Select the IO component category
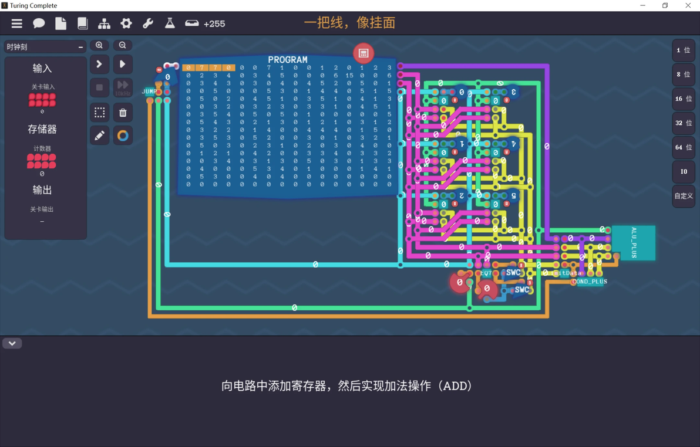This screenshot has height=447, width=700. pos(684,171)
